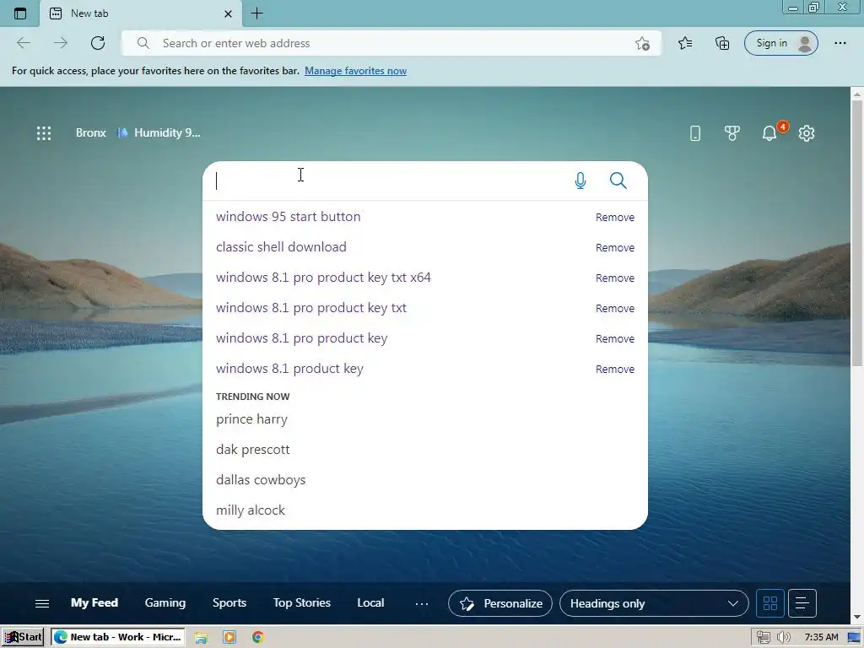
Task: Switch to Sports feed tab
Action: pos(229,602)
